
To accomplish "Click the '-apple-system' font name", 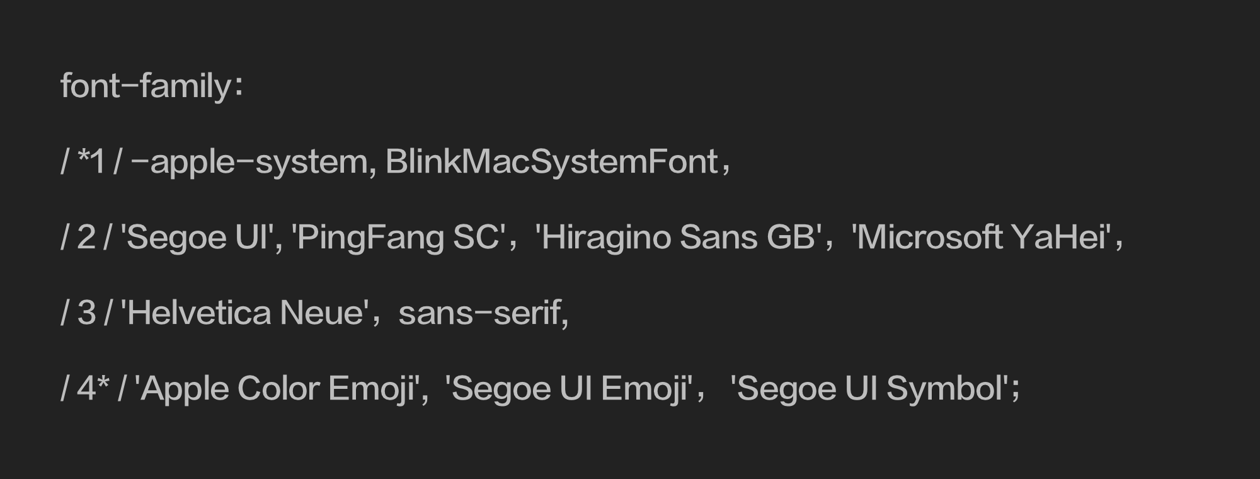I will (x=248, y=162).
